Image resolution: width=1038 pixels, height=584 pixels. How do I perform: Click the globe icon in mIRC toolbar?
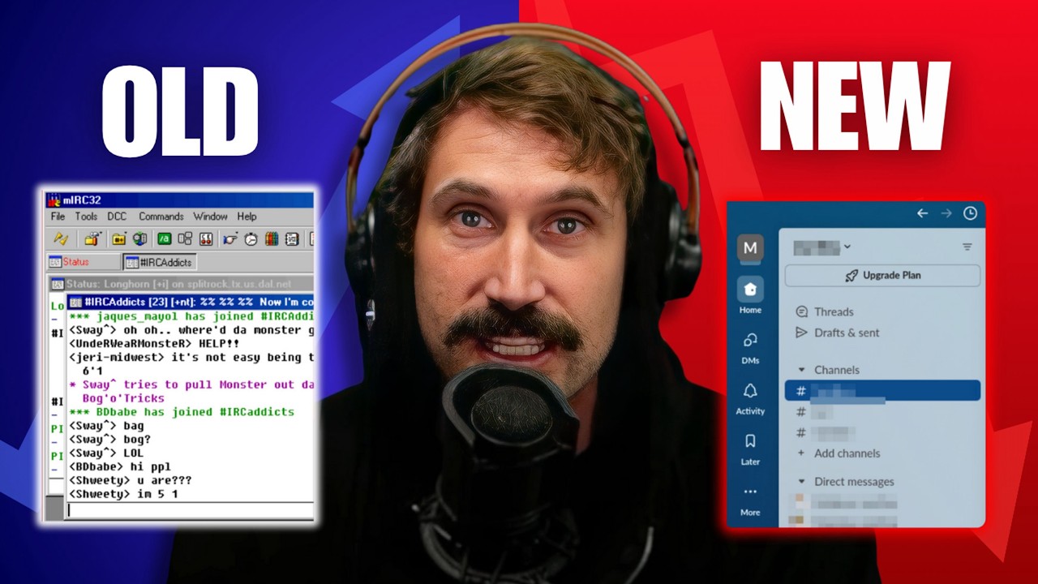pyautogui.click(x=139, y=239)
